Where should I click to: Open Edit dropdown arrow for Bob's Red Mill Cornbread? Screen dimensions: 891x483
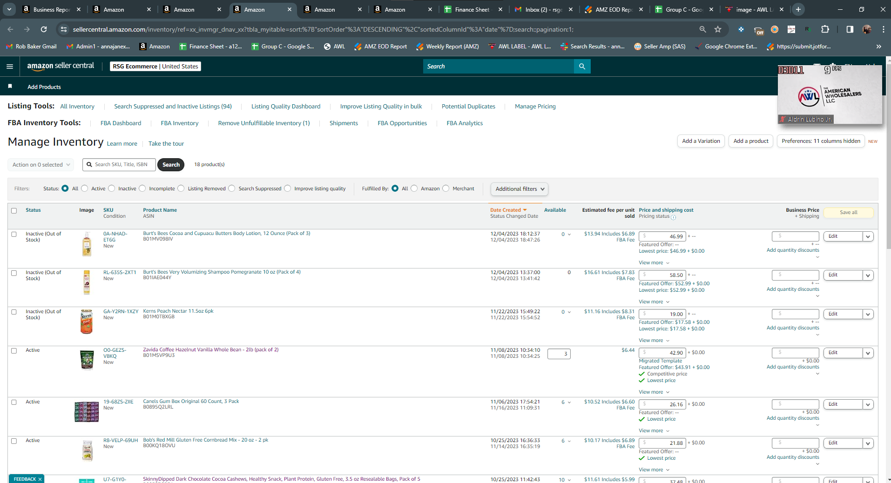[868, 443]
